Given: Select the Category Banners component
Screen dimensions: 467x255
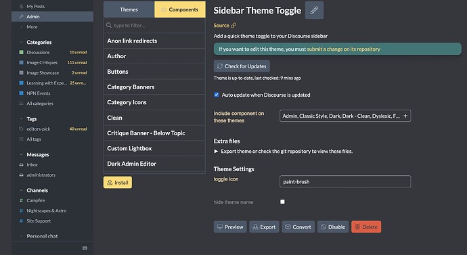Looking at the screenshot, I should coord(154,87).
